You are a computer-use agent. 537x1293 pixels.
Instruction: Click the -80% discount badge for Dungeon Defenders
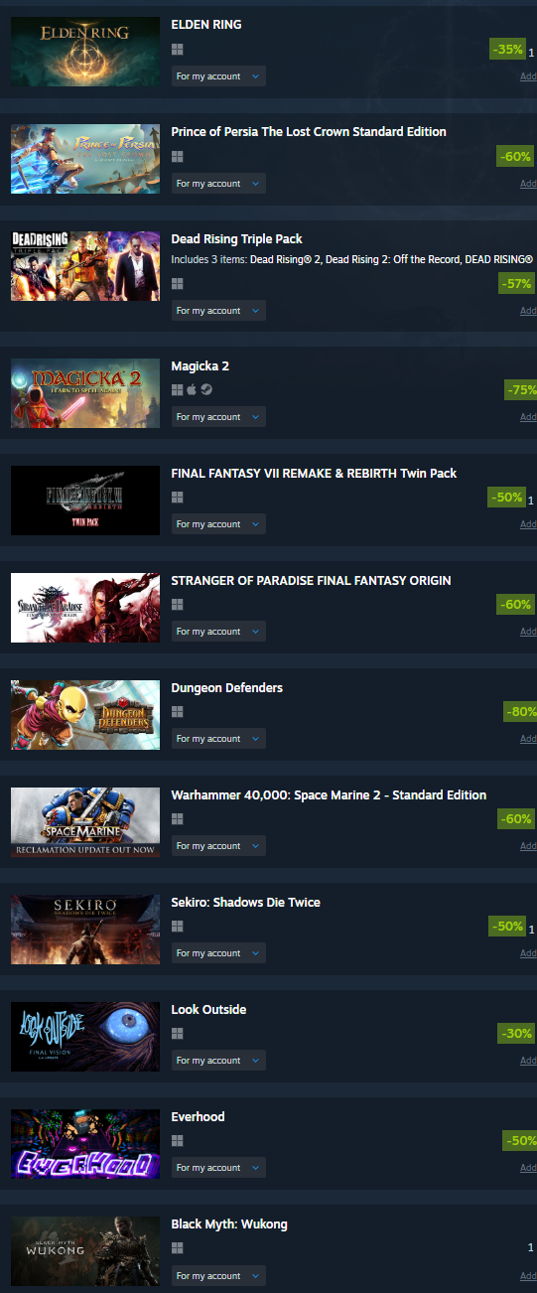coord(520,712)
